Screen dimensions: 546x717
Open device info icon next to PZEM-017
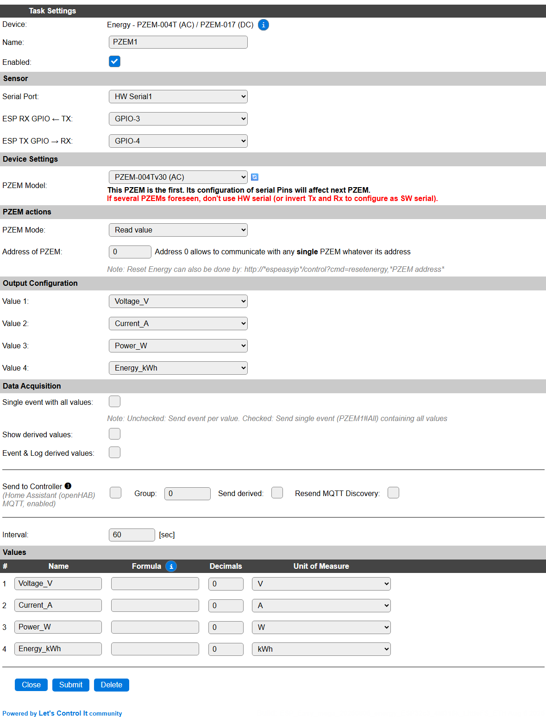(x=264, y=25)
